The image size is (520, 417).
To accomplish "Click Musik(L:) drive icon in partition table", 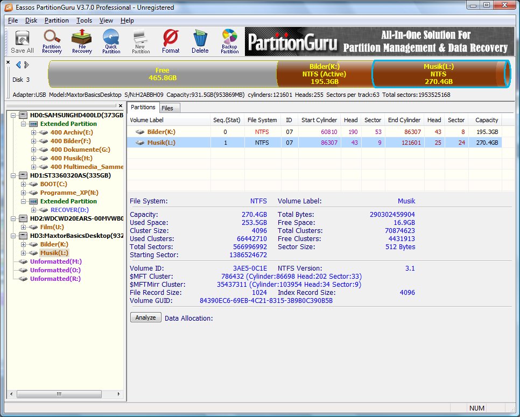I will point(140,143).
